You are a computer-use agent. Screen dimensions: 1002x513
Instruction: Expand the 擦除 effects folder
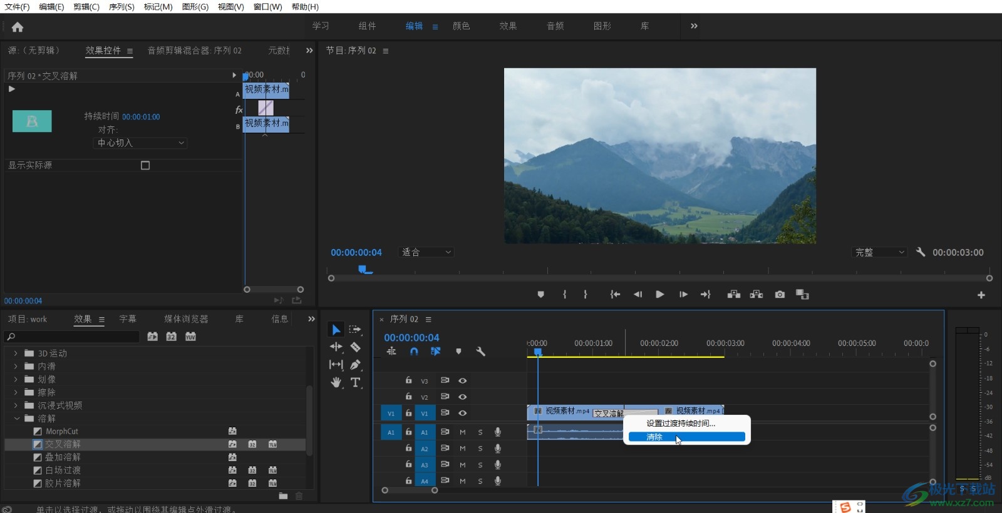[16, 392]
